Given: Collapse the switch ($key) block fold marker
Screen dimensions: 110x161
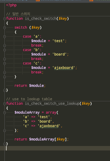Looking at the screenshot, I should [x=4, y=28].
